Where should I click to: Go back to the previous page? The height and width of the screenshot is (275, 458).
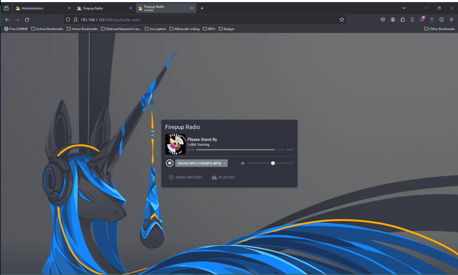pos(7,20)
